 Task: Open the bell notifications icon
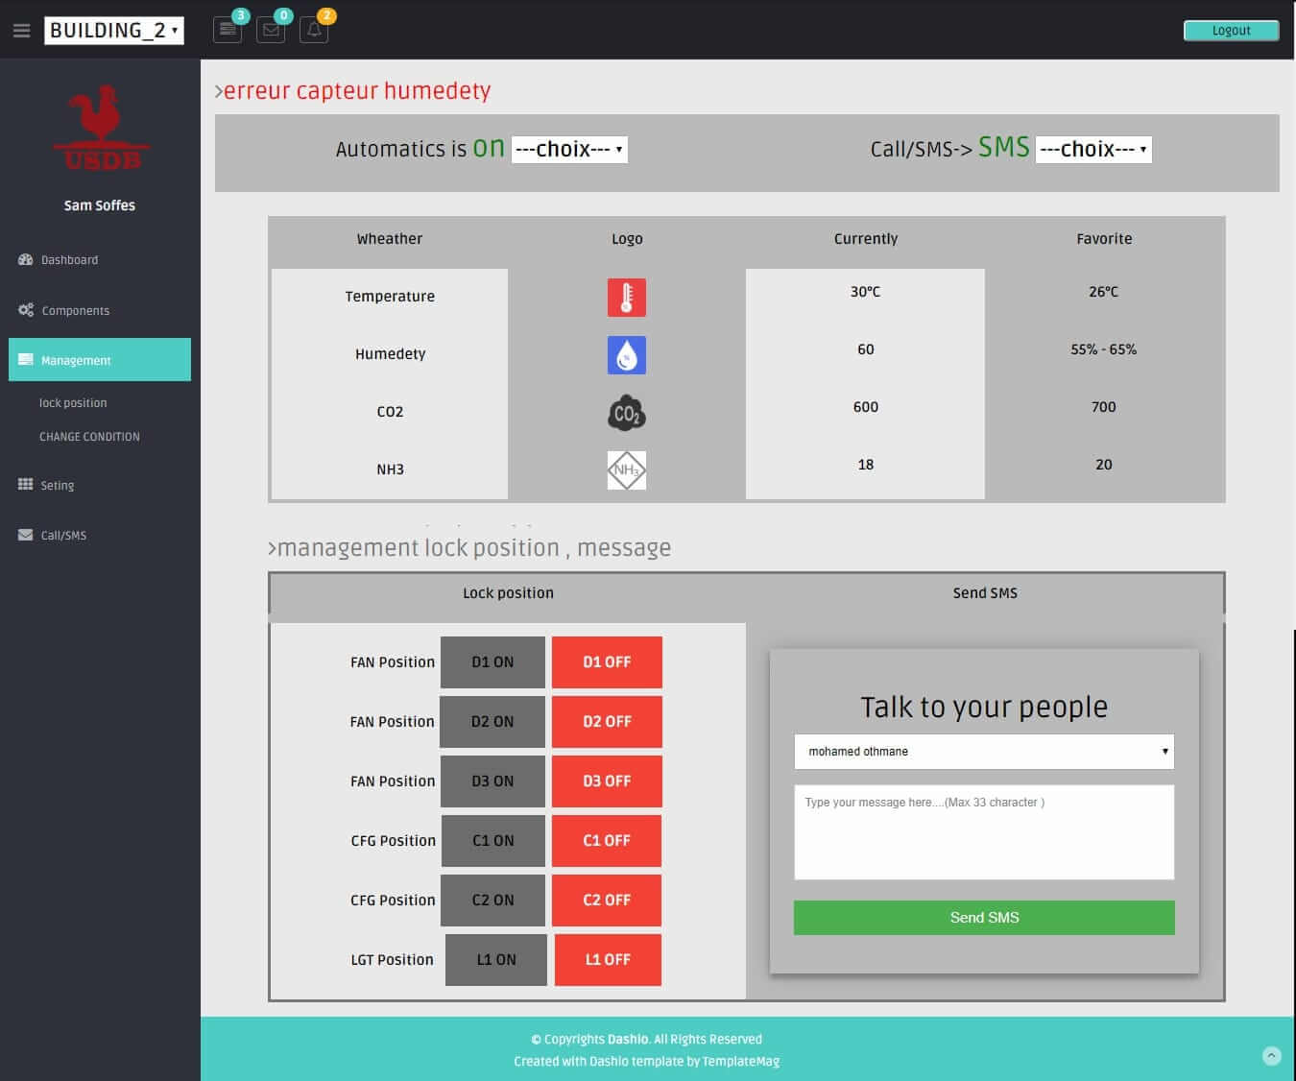tap(314, 30)
